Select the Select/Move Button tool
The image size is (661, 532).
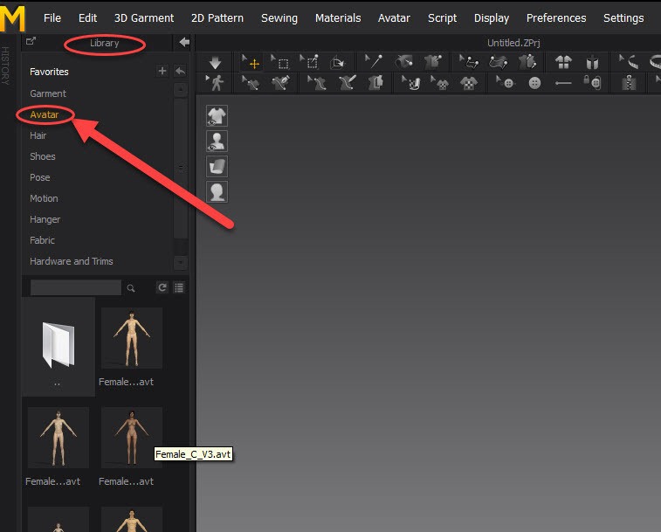coord(505,83)
